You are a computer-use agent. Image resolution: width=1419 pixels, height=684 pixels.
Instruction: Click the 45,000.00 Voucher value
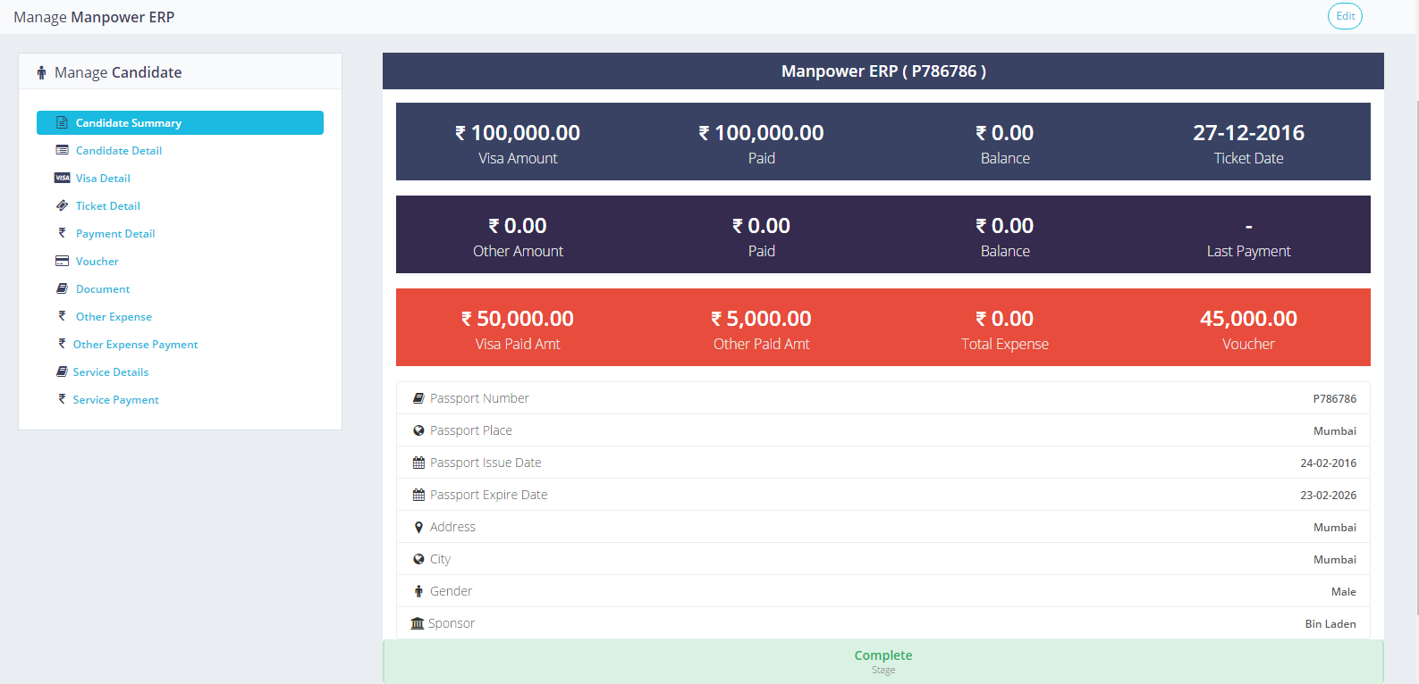[x=1248, y=319]
